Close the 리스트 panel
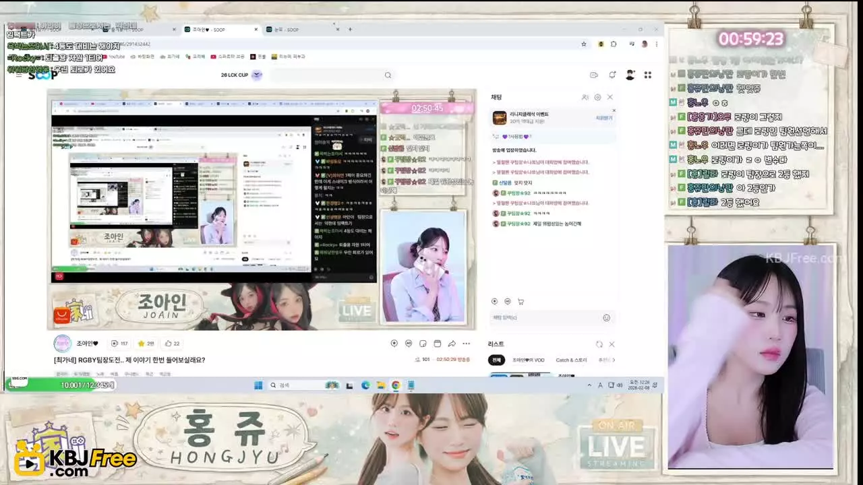Viewport: 863px width, 485px height. click(x=612, y=344)
